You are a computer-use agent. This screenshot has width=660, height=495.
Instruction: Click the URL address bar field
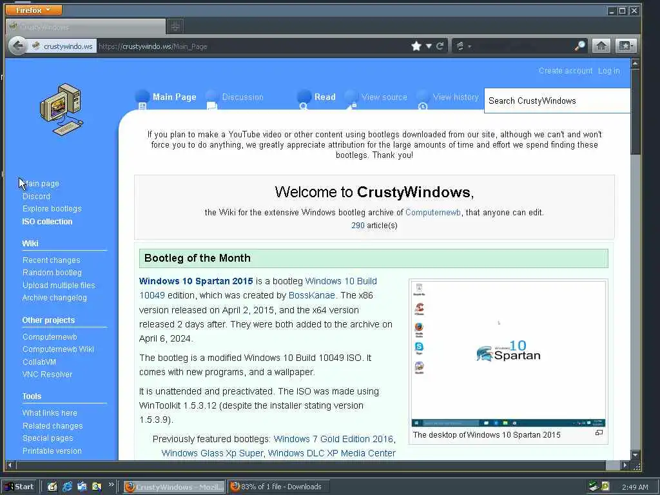[x=253, y=46]
